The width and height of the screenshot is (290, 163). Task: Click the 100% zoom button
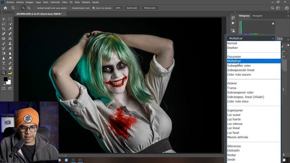click(118, 8)
